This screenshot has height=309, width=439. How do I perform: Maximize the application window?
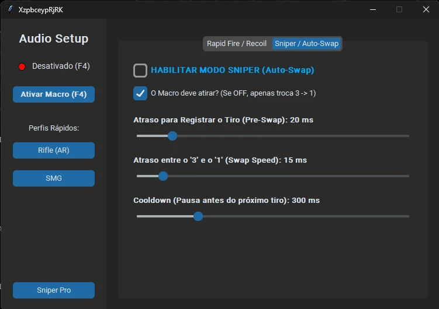click(399, 9)
